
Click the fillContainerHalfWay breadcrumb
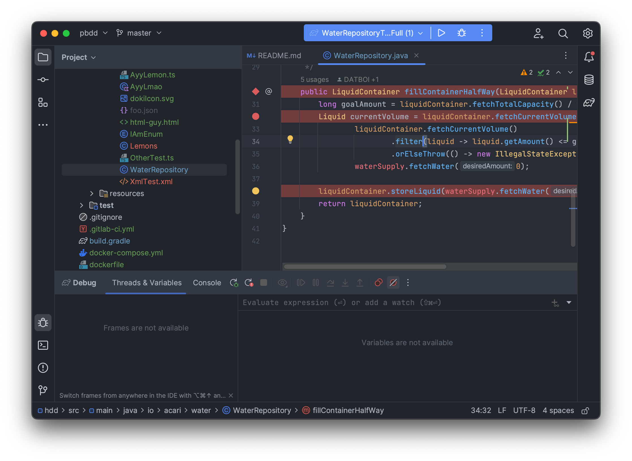coord(348,410)
